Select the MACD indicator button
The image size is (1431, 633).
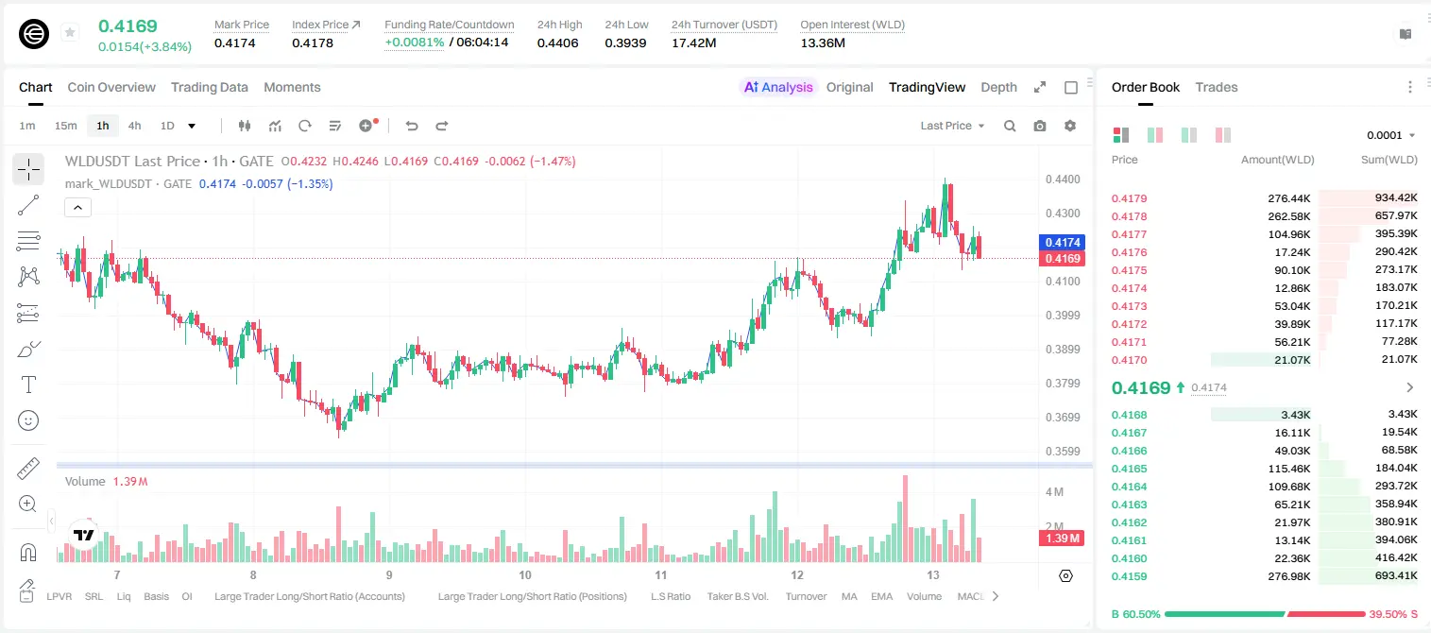point(970,596)
